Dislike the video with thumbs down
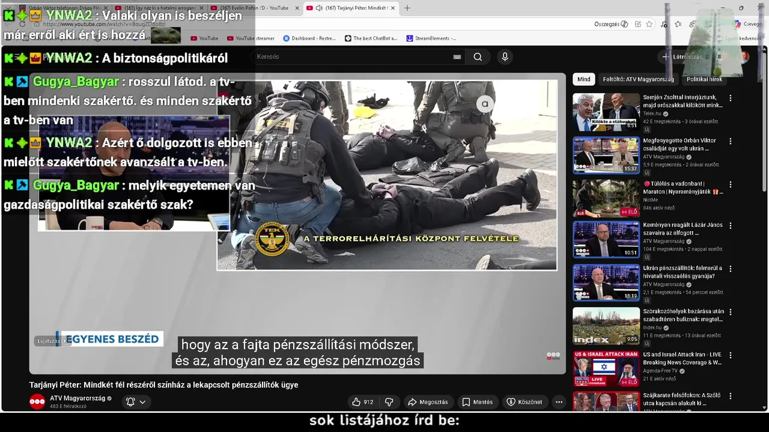 click(389, 402)
